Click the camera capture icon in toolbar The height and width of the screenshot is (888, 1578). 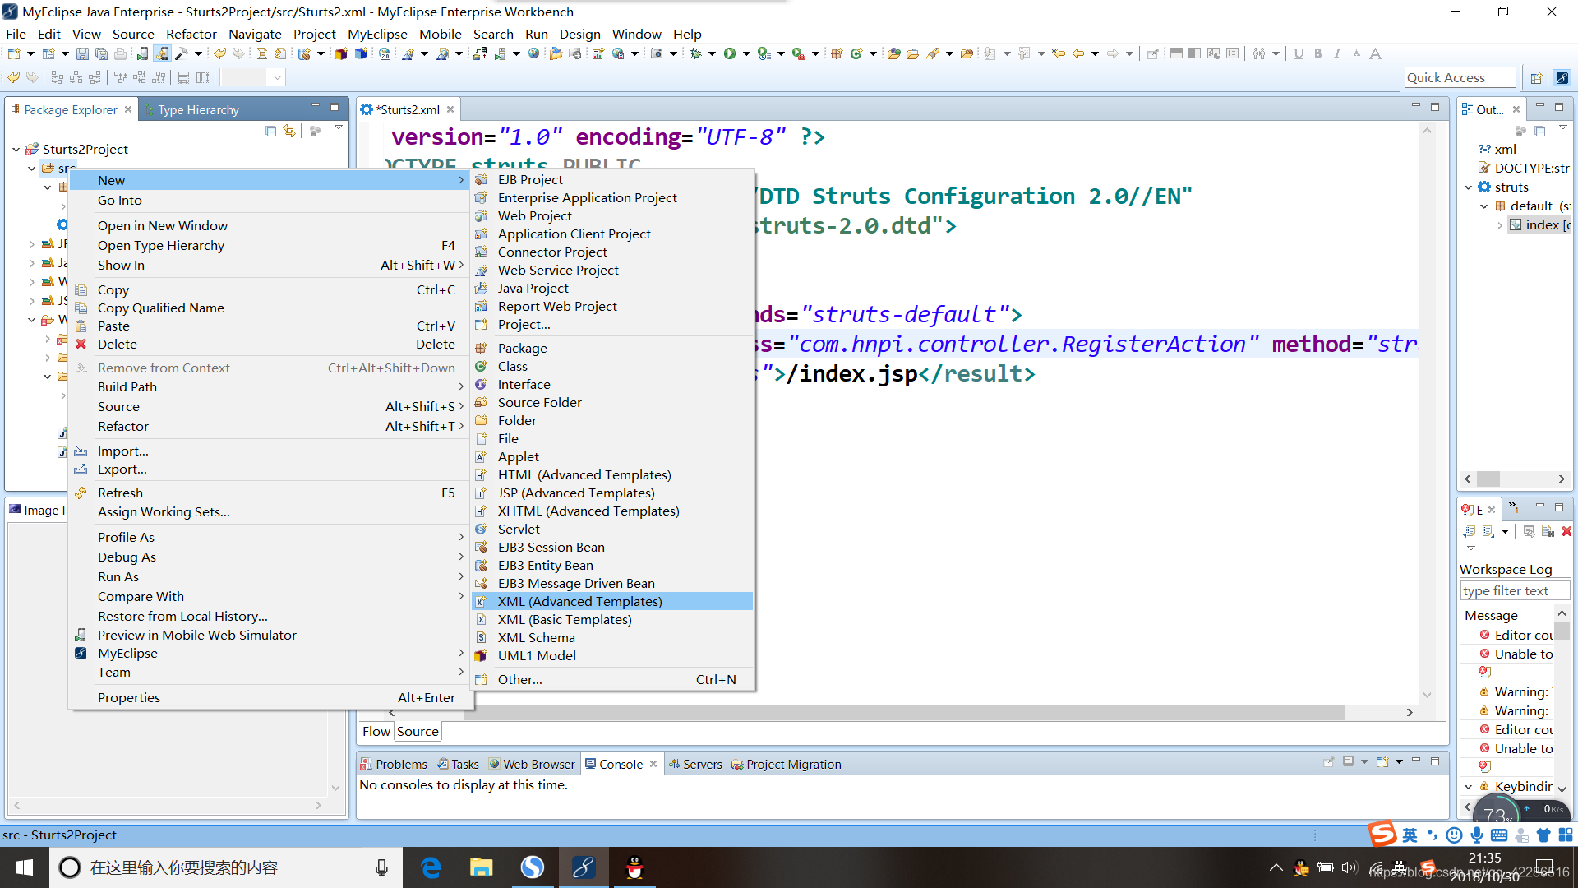[x=657, y=54]
